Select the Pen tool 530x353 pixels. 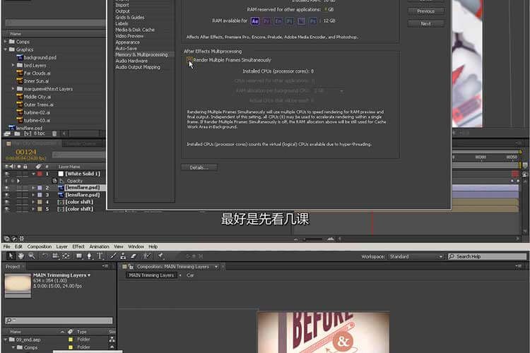89,256
